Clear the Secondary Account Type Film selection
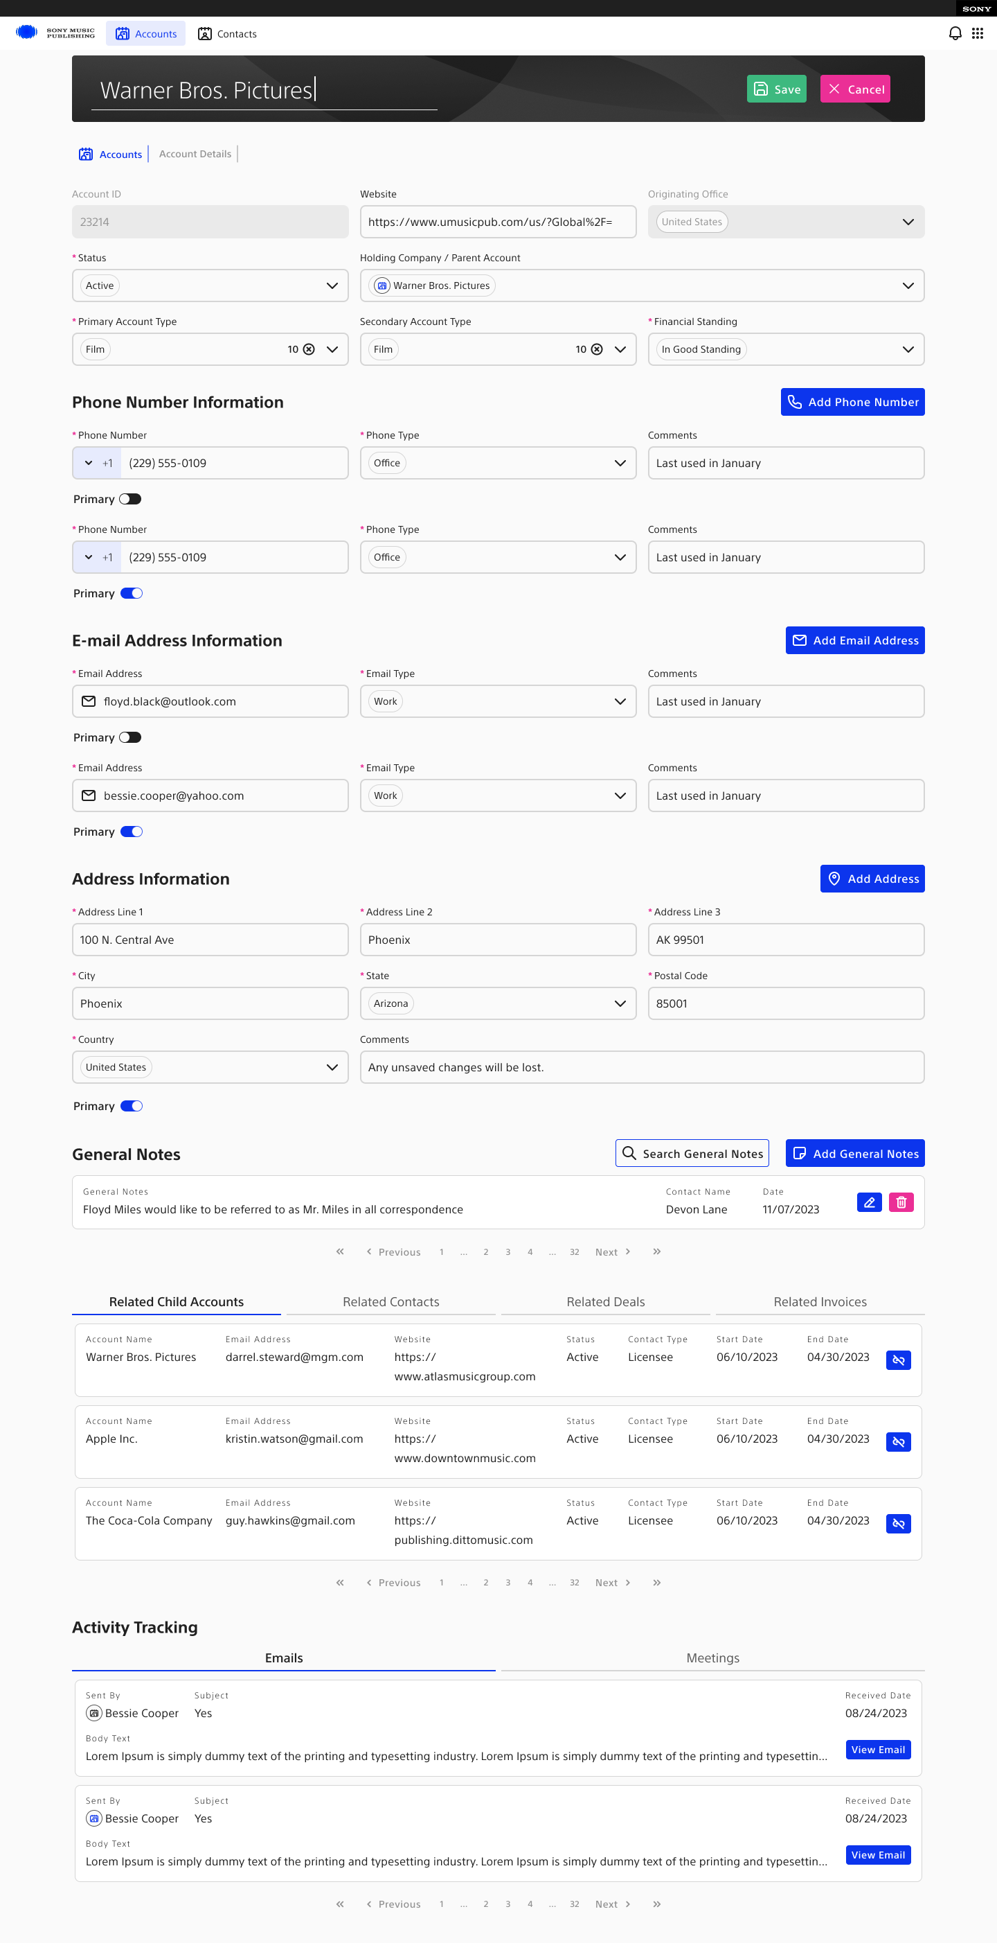This screenshot has width=997, height=1943. [x=597, y=349]
